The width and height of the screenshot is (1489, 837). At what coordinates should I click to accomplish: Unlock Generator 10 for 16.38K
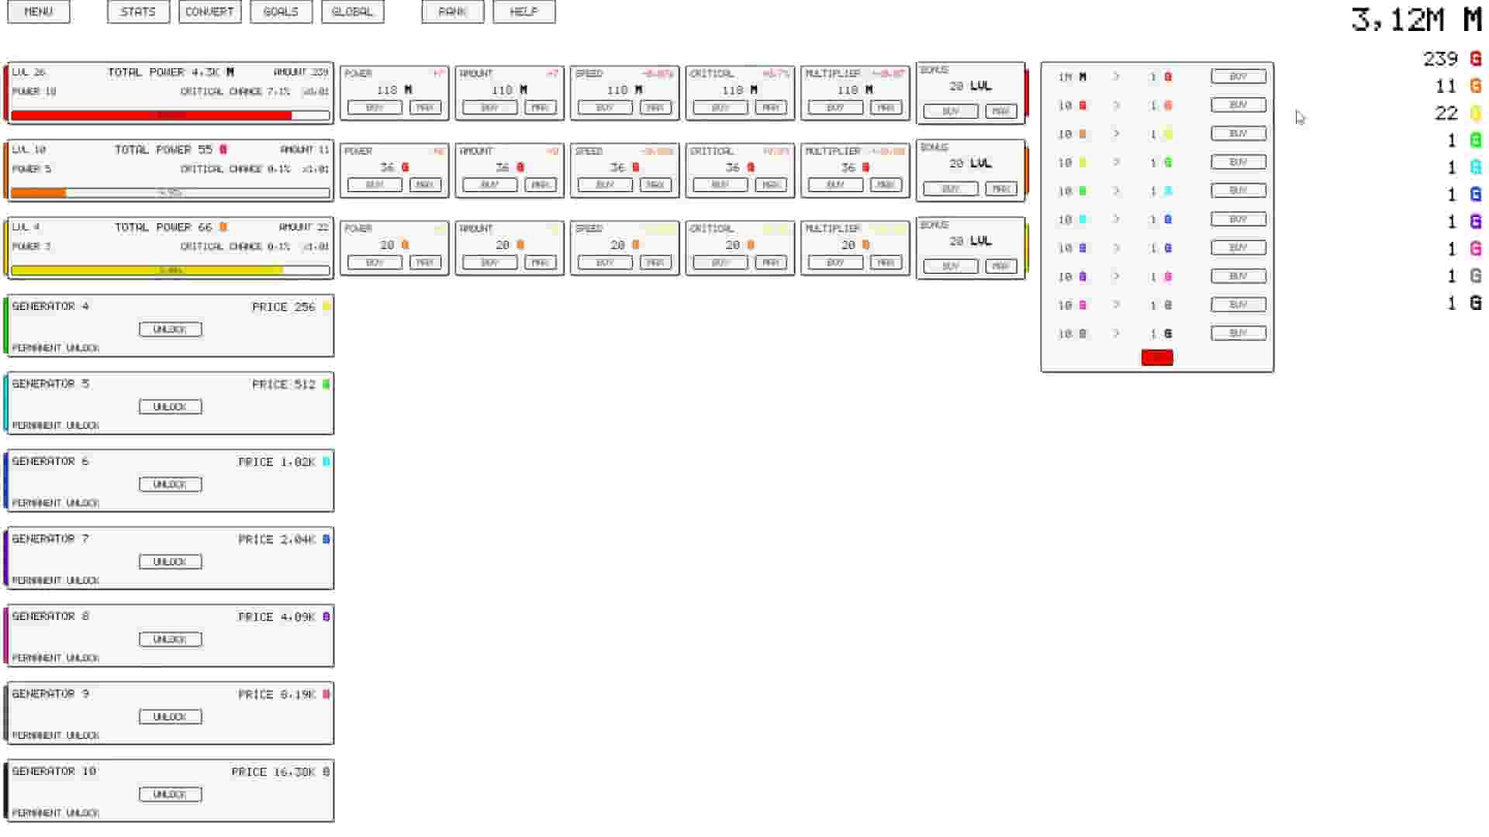pos(170,794)
